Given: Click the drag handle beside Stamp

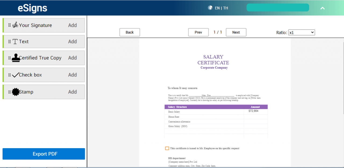Looking at the screenshot, I should coord(10,92).
